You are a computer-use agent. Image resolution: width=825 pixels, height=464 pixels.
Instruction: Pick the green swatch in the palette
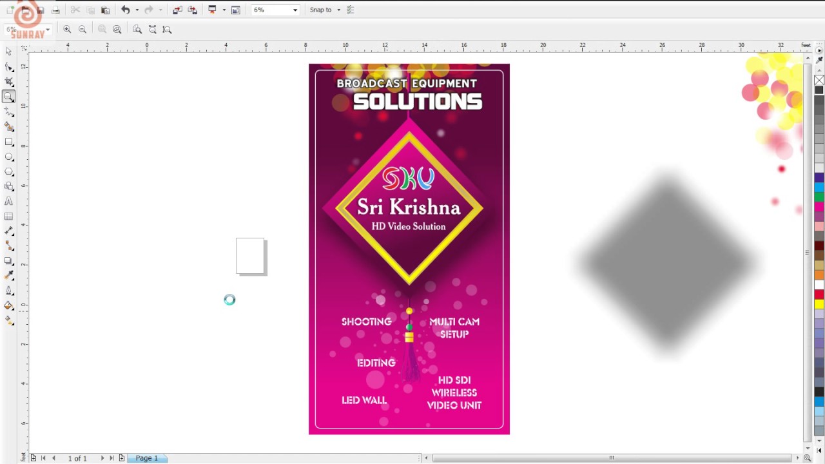pyautogui.click(x=819, y=197)
